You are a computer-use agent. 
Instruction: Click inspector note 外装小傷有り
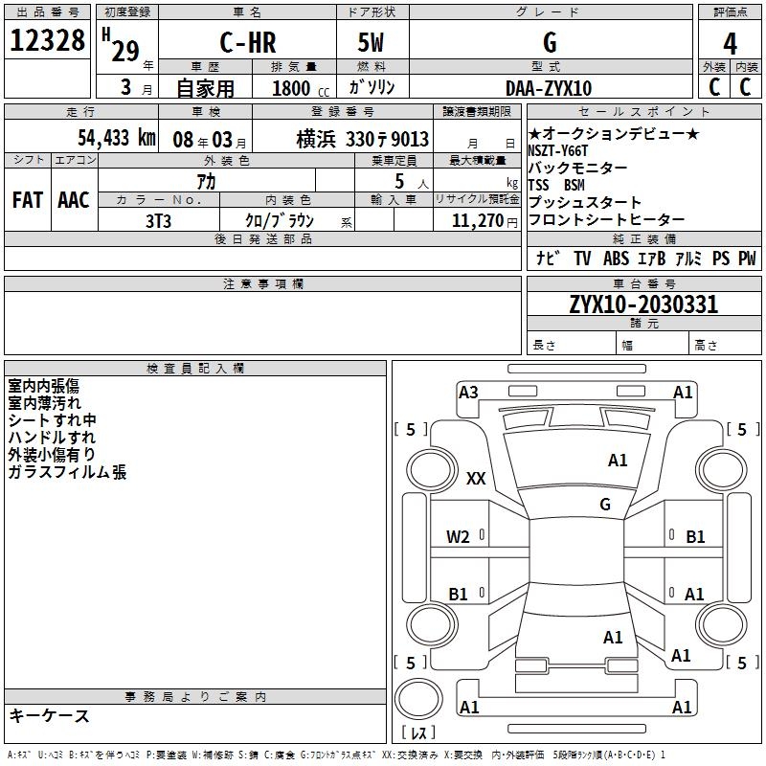52,454
